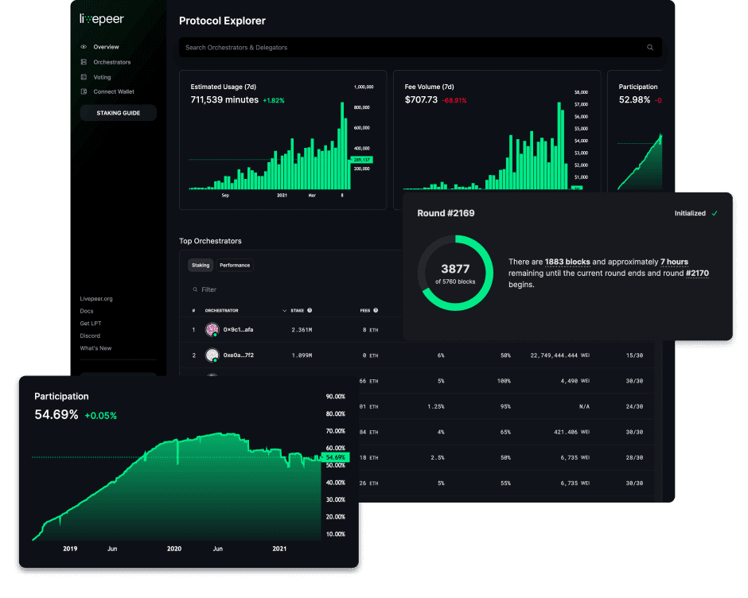Click the Orchestrators sidebar icon
This screenshot has width=748, height=598.
(84, 62)
